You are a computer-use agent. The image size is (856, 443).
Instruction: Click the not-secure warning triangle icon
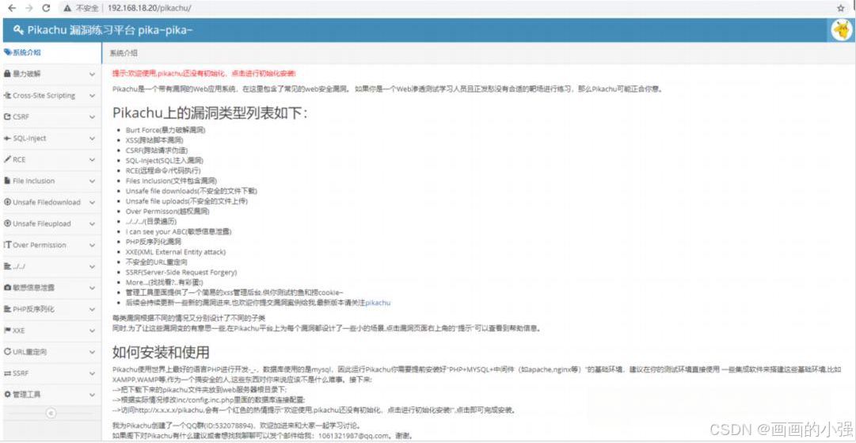pos(67,9)
